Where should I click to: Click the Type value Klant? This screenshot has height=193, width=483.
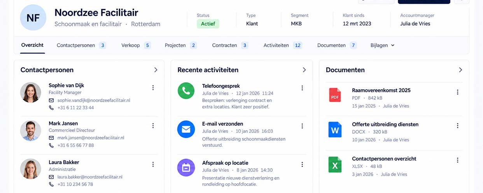253,24
